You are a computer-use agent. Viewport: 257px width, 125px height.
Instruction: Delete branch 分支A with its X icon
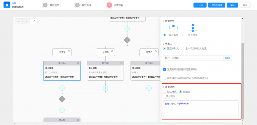[x=69, y=51]
